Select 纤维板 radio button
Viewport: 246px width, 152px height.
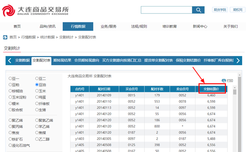(37, 104)
